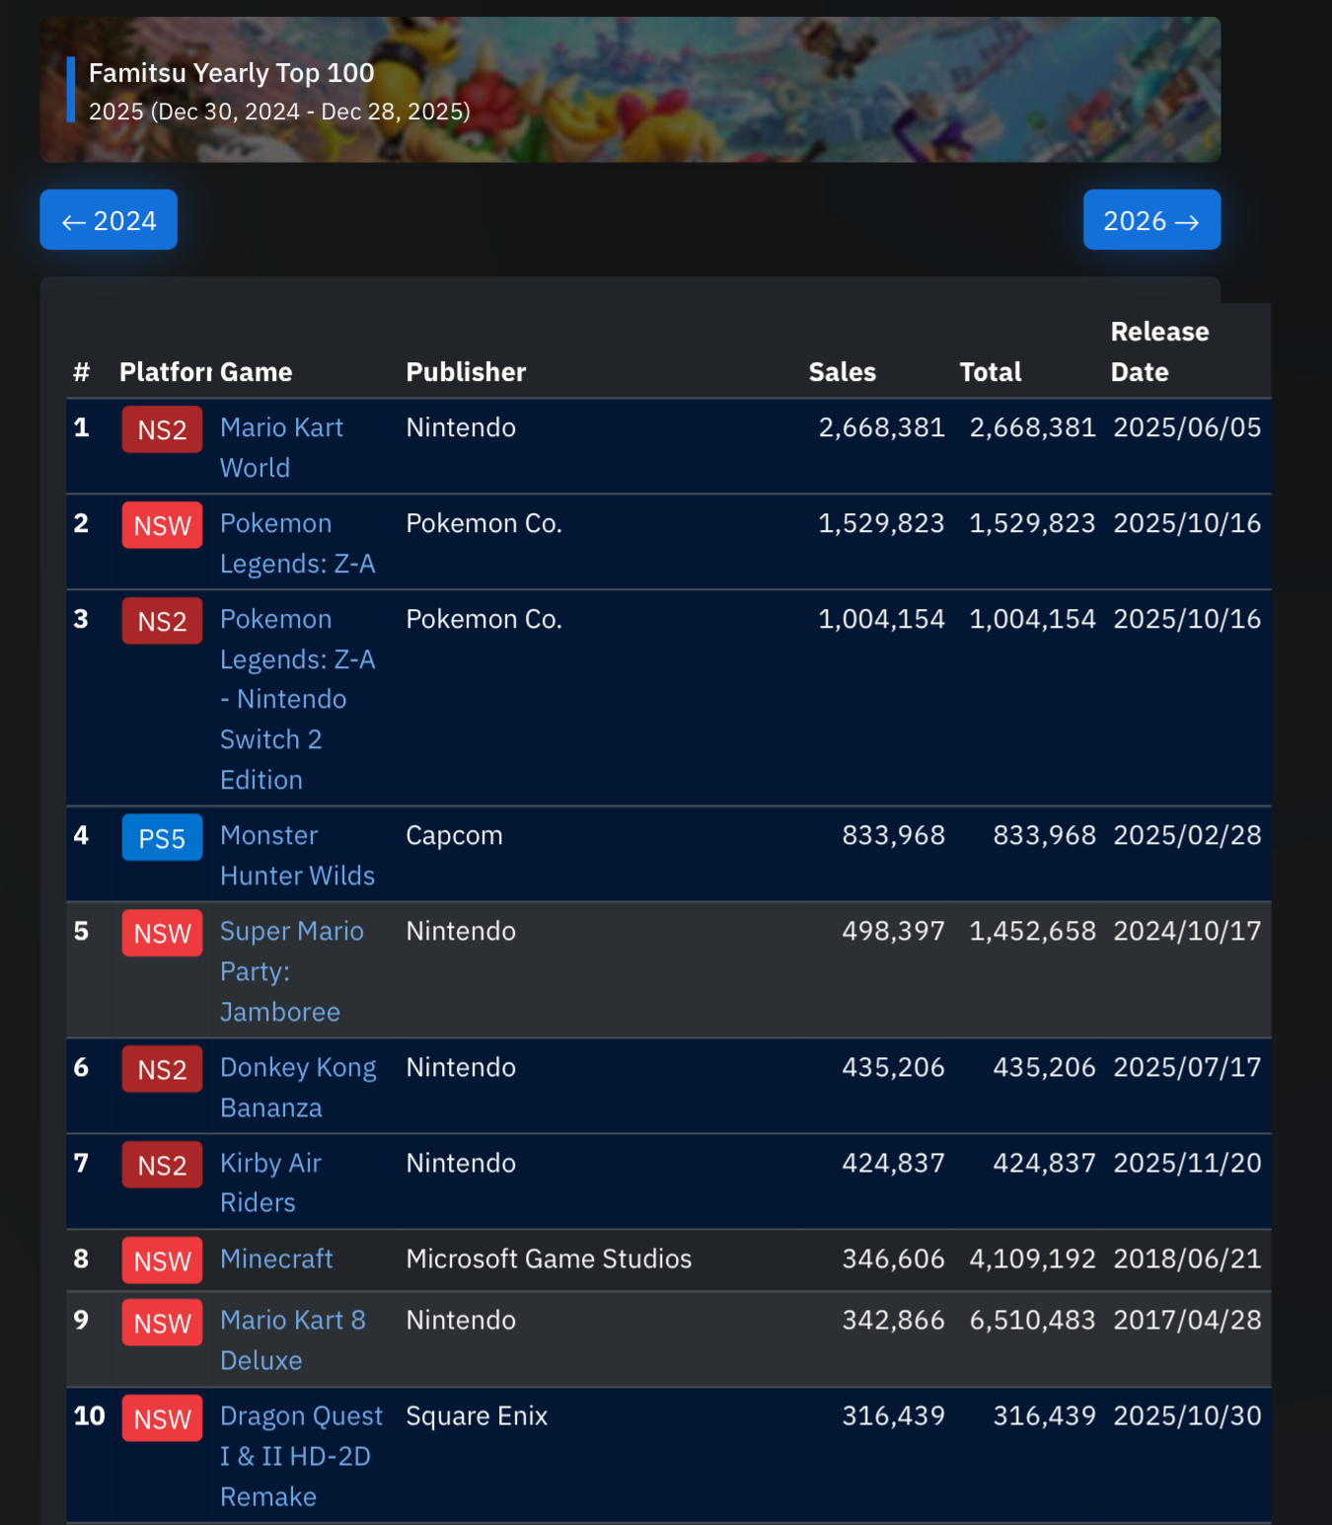Click Donkey Kong Bananza sales 435,206

893,1067
